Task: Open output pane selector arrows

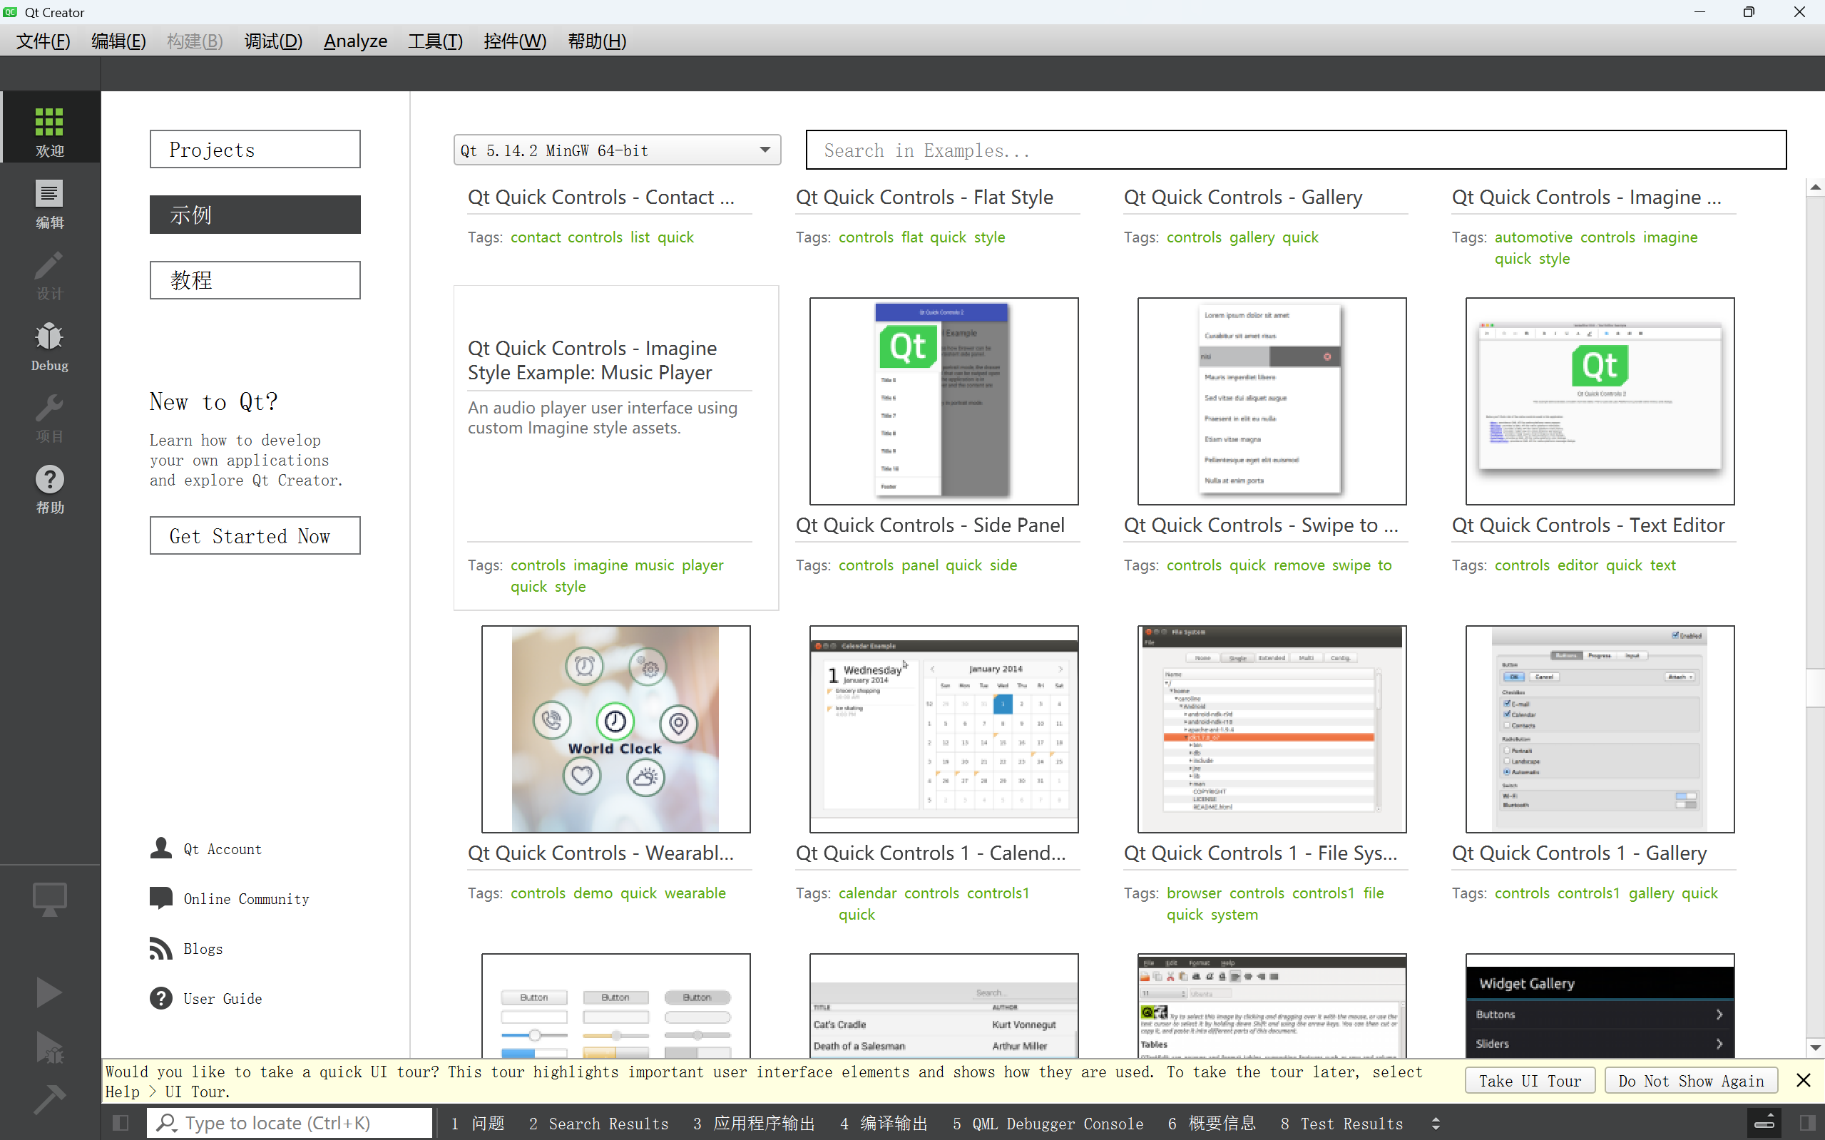Action: (1436, 1124)
